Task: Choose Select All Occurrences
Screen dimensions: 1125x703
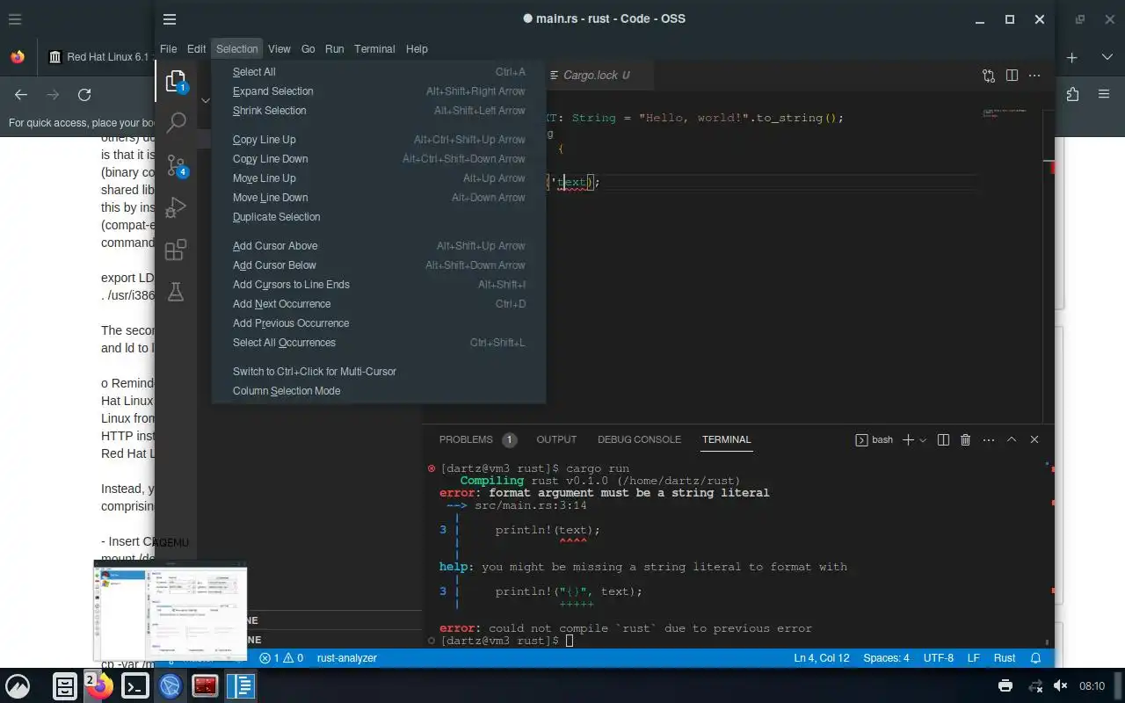Action: [379, 343]
